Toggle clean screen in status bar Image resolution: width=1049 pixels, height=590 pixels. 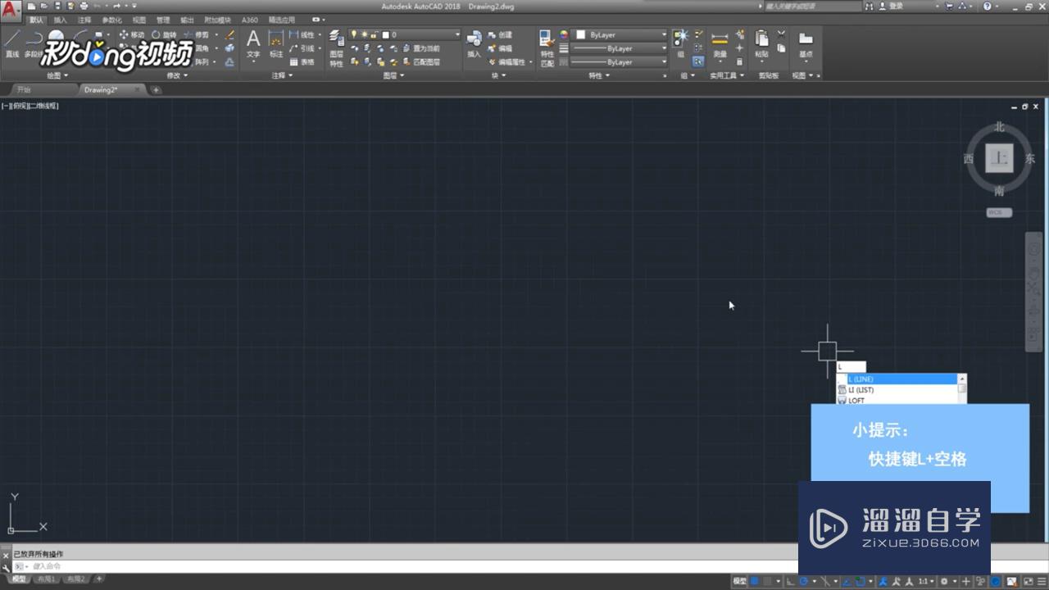point(1029,581)
